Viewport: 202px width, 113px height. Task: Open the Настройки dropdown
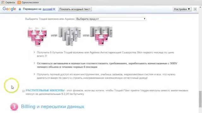click(182, 9)
